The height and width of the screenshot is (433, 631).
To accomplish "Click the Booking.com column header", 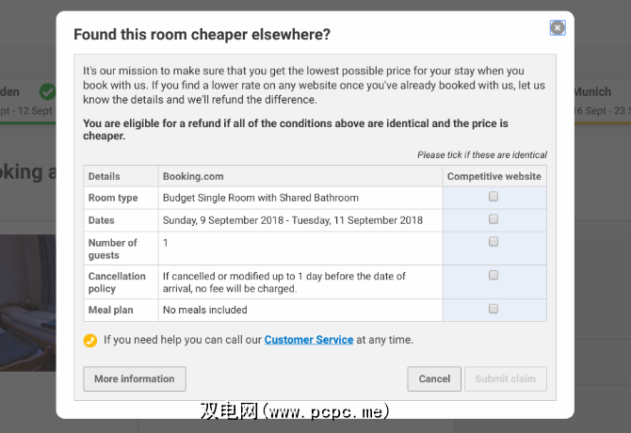I will point(194,176).
